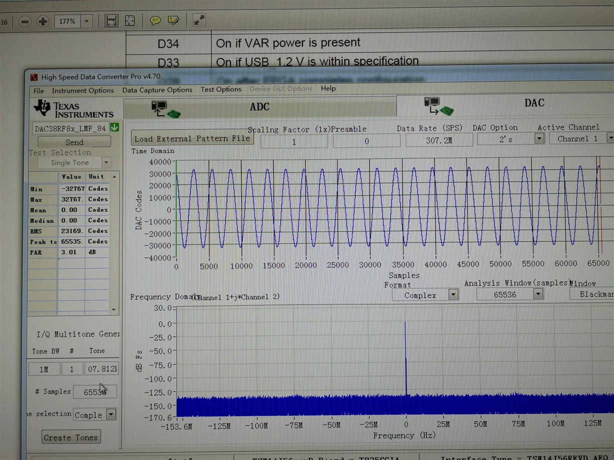Click the Send button

tap(74, 142)
